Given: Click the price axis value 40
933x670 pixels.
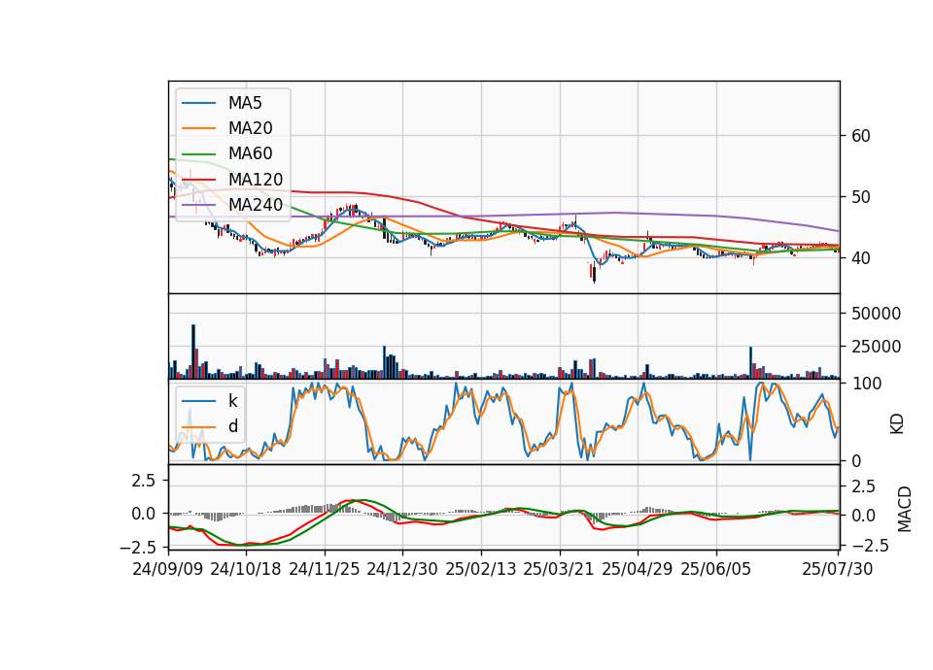Looking at the screenshot, I should [x=861, y=258].
